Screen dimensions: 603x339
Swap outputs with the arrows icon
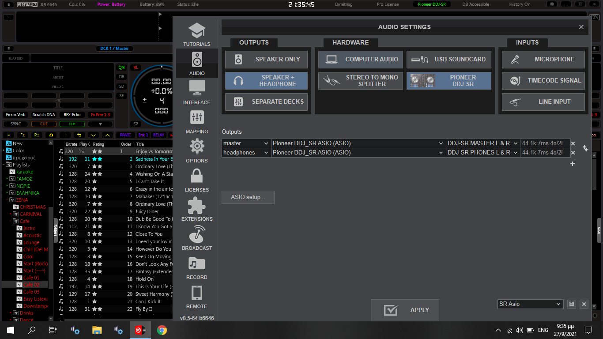585,148
